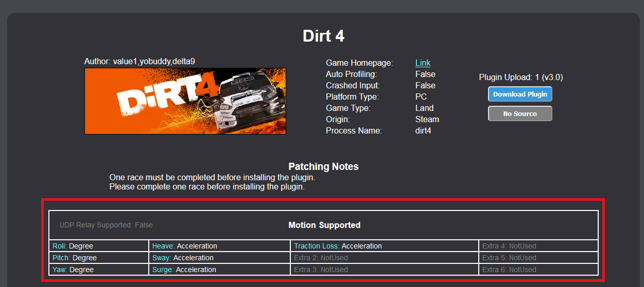Viewport: 644px width, 287px height.
Task: Click the Surge: Acceleration cell
Action: point(220,270)
